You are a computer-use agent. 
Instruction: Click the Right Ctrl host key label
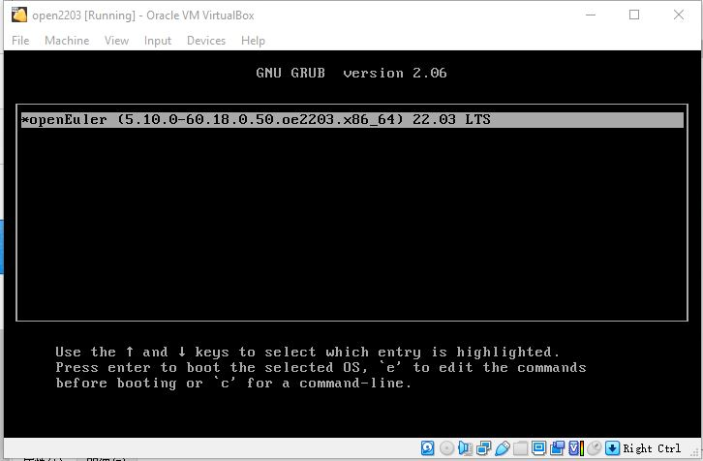pyautogui.click(x=652, y=448)
